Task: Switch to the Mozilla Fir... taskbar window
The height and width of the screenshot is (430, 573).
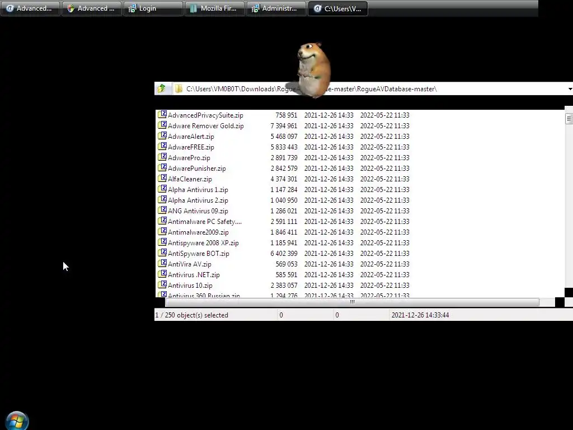Action: (x=214, y=8)
